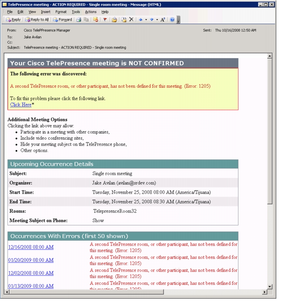
Task: Flag the message with red flag icon
Action: [105, 19]
